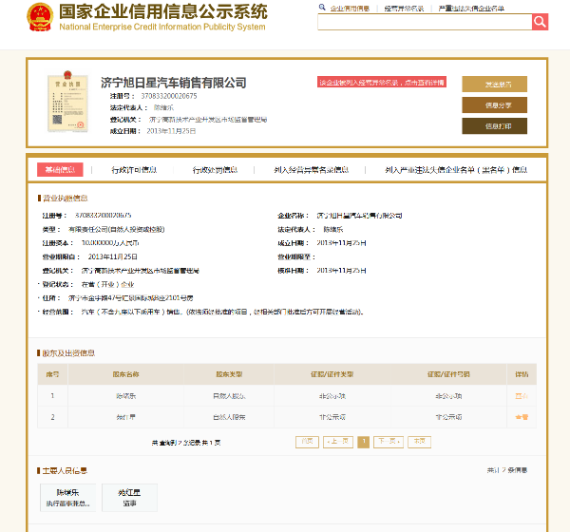Select the 企业信用信息 search category
Screen dimensions: 570x532
click(x=350, y=9)
